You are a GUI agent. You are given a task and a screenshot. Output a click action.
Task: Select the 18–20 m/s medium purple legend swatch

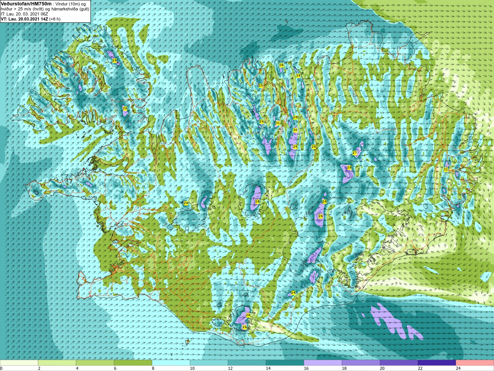(361, 363)
